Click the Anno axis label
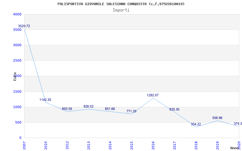 point(234,148)
